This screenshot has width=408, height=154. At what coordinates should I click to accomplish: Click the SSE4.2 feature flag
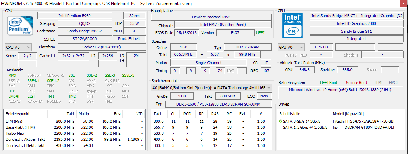[x=53, y=81]
